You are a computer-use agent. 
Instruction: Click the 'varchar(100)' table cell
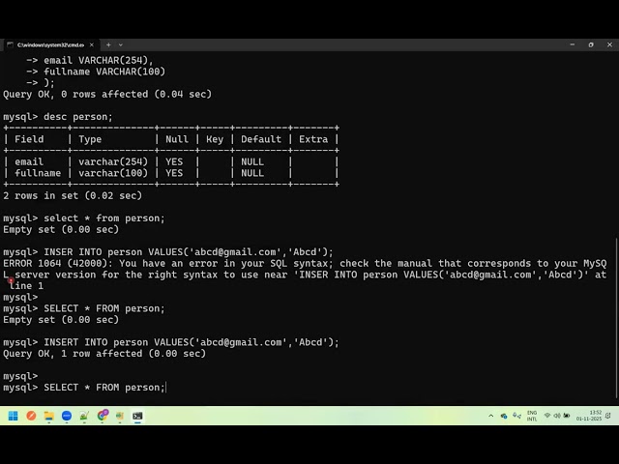tap(113, 173)
